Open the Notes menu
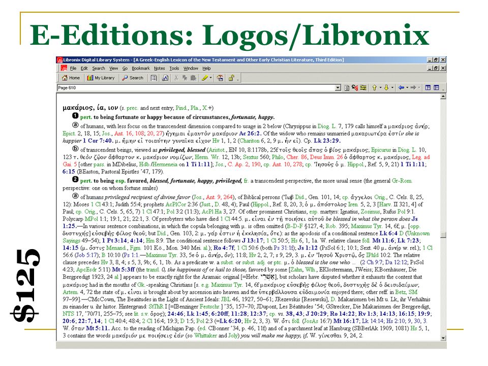 pos(159,69)
